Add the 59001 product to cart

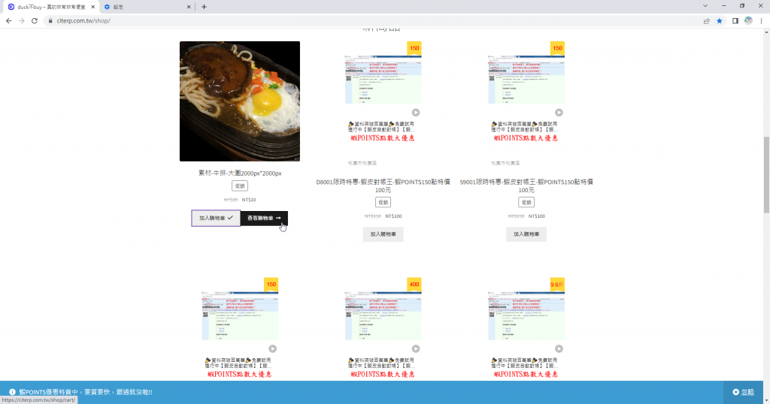526,234
